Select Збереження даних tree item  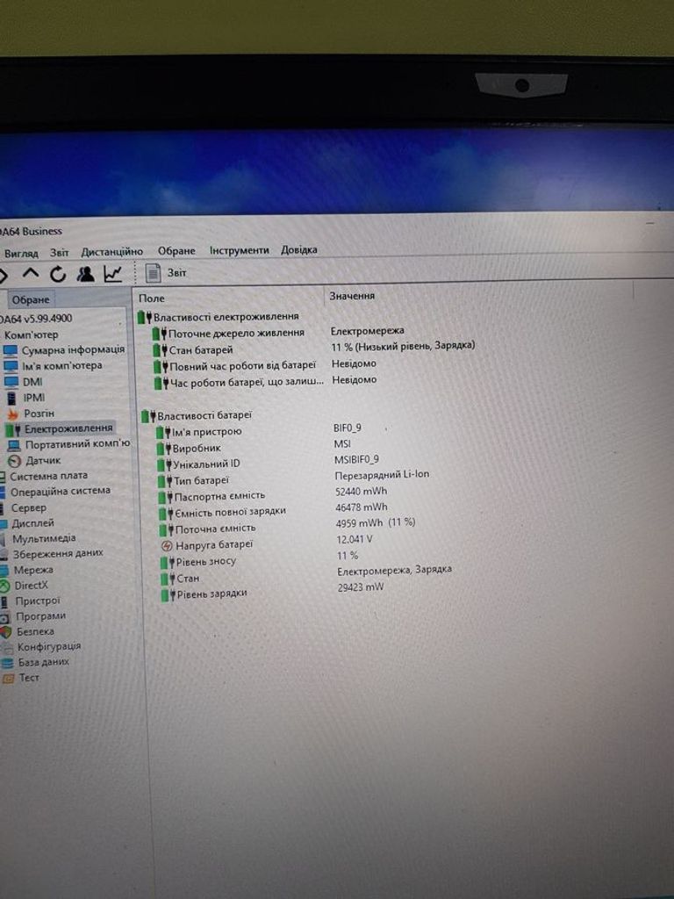52,554
